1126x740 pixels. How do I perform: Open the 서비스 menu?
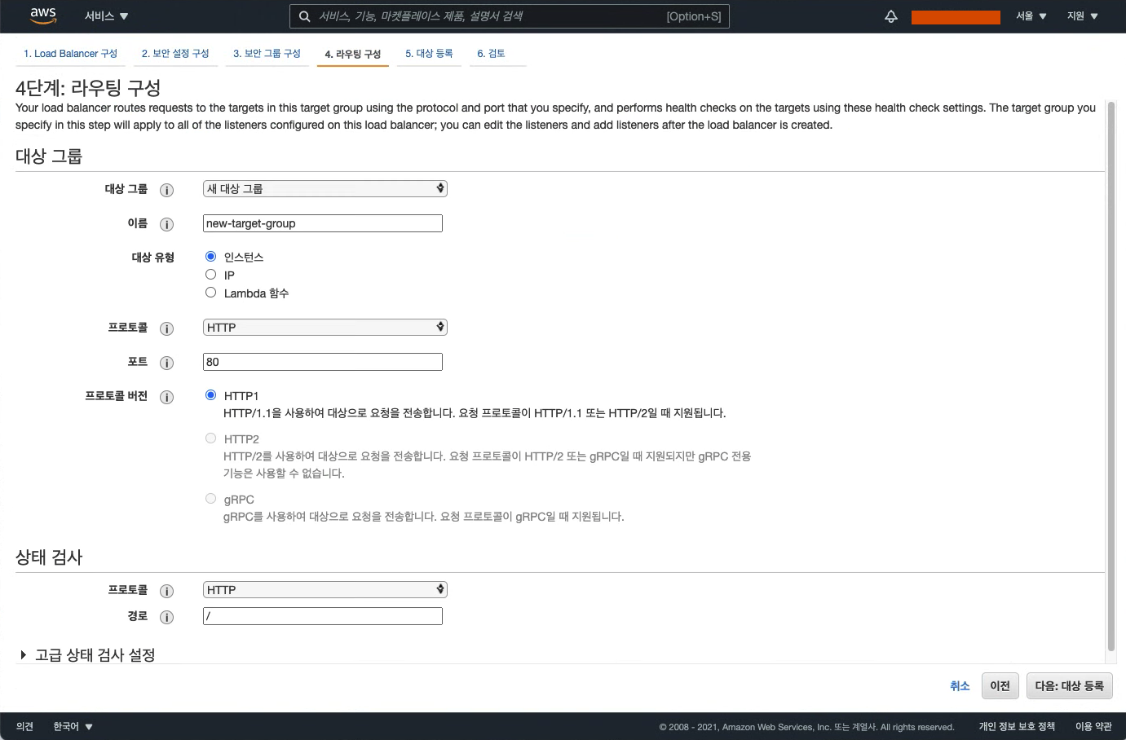tap(106, 16)
